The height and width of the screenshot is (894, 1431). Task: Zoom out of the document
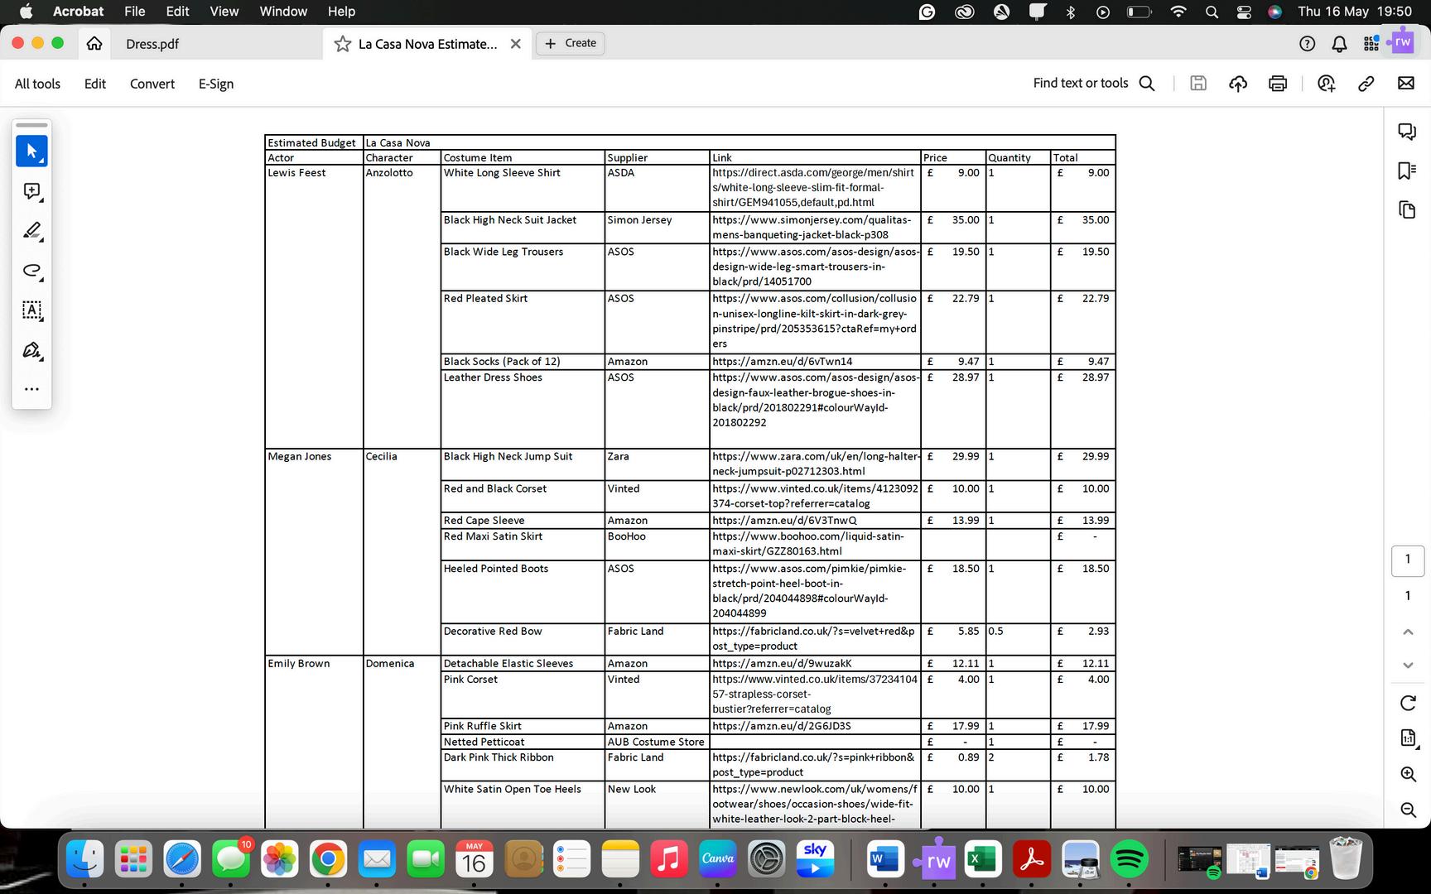click(1408, 810)
